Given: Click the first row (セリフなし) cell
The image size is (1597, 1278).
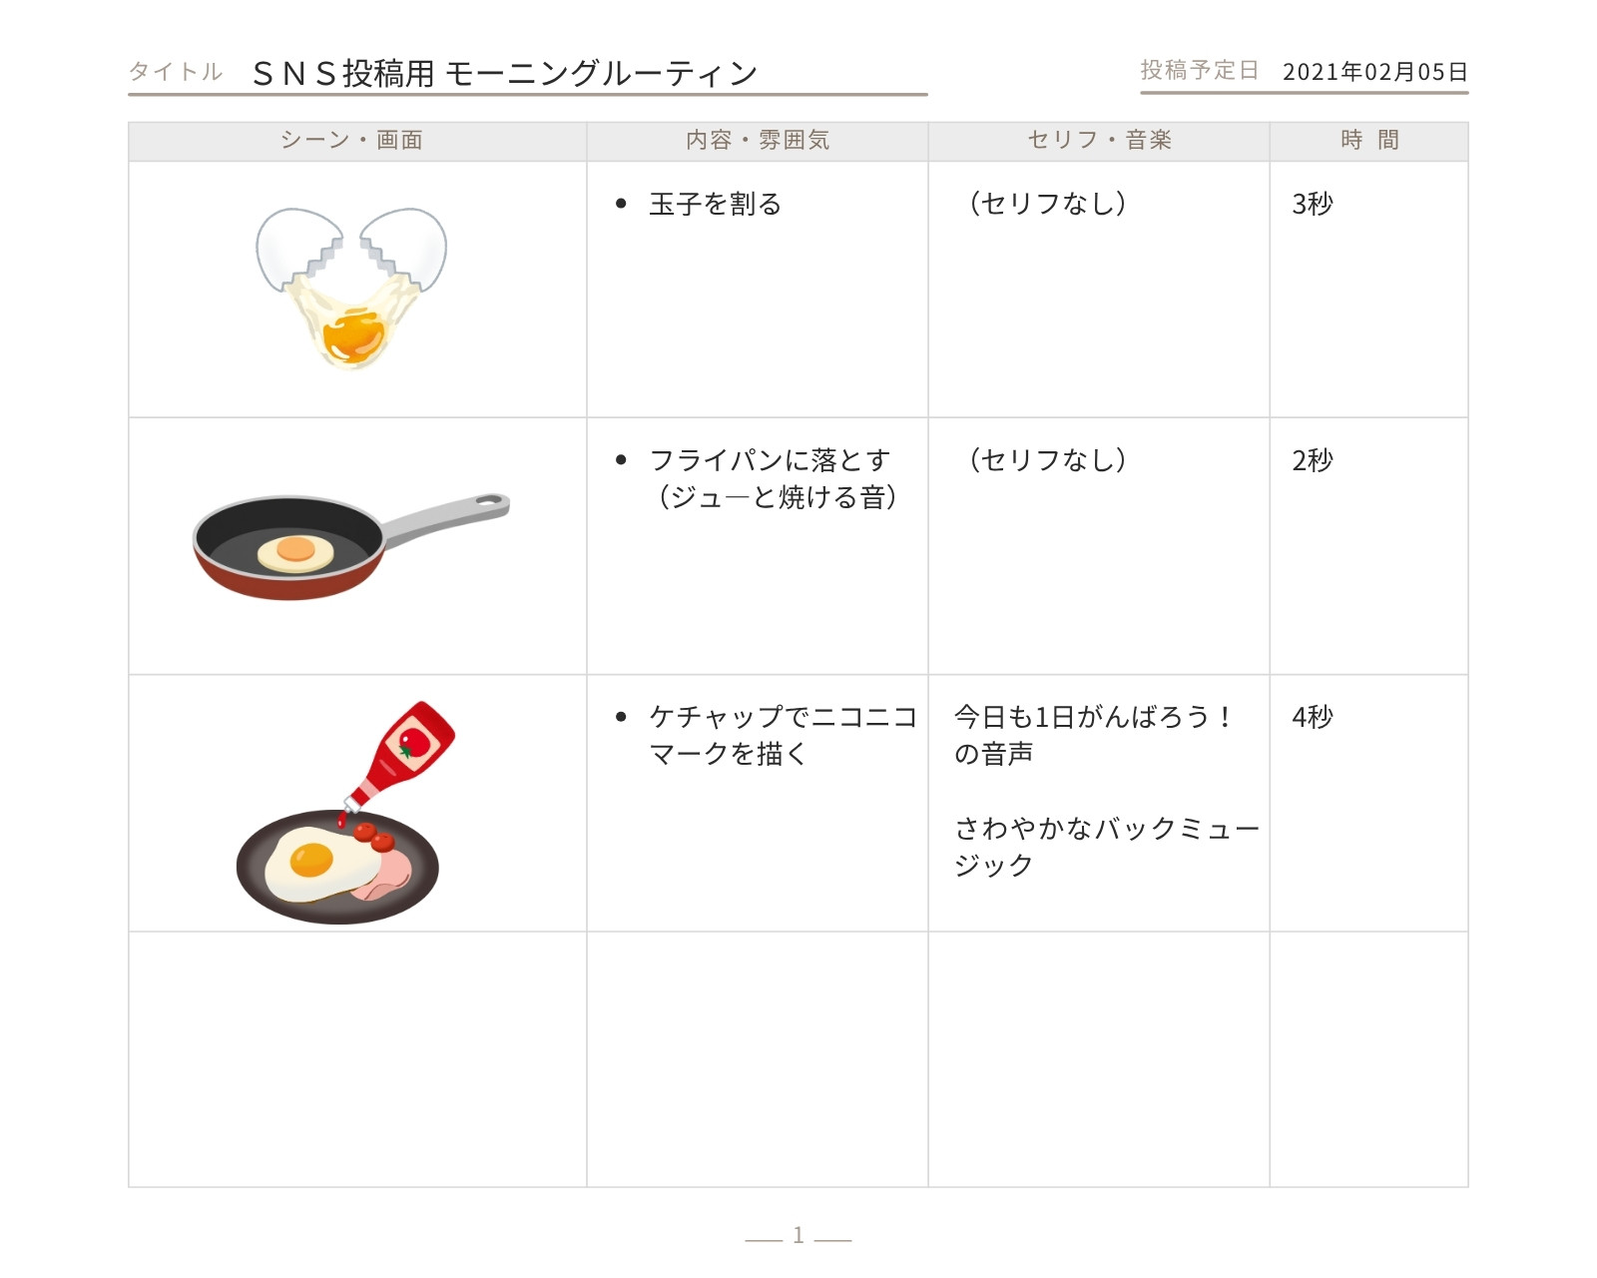Looking at the screenshot, I should tap(1099, 290).
